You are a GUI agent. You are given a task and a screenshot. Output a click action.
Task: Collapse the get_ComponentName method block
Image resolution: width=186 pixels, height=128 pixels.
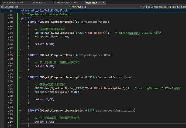20,22
